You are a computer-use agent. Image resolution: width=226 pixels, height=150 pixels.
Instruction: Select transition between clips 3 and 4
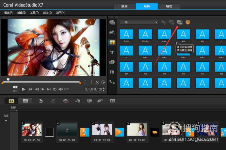120,132
